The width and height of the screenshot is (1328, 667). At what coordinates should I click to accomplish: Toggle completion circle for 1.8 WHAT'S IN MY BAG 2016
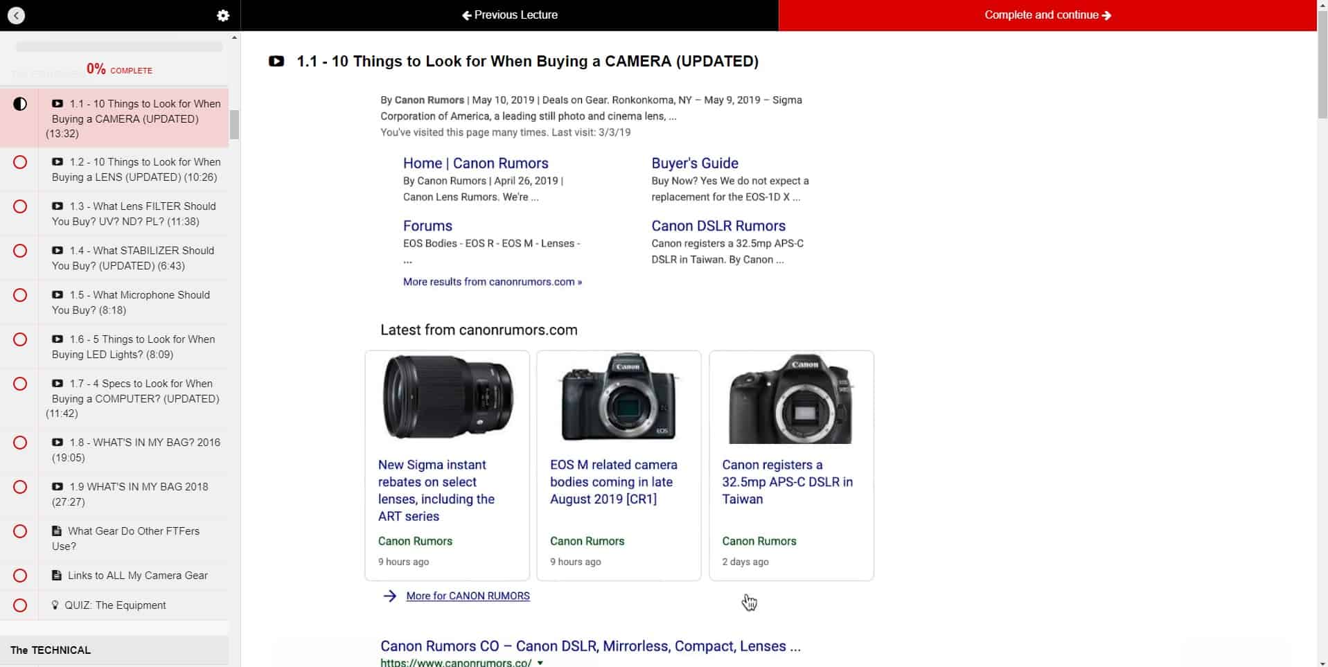pos(20,443)
